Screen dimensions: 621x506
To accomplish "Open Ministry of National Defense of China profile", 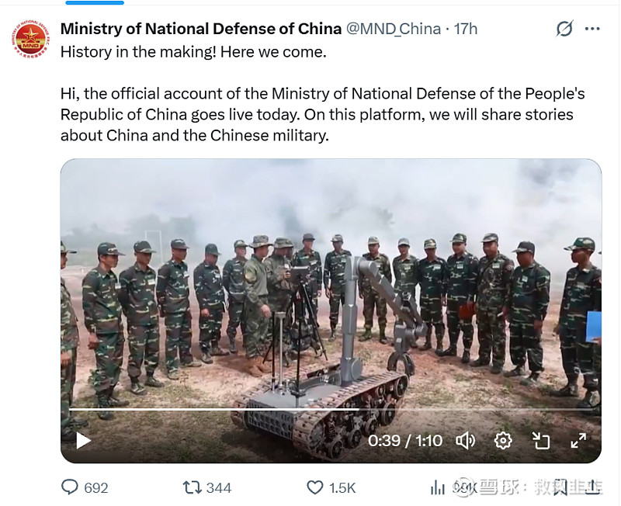I will click(x=201, y=29).
